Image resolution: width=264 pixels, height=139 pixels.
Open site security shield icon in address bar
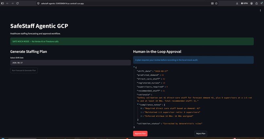[38, 3]
